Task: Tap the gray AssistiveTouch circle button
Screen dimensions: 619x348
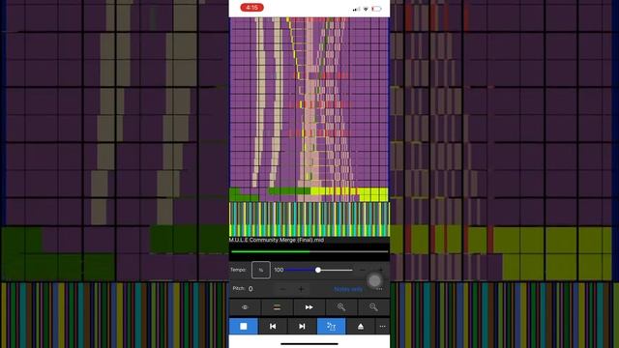Action: pos(374,280)
